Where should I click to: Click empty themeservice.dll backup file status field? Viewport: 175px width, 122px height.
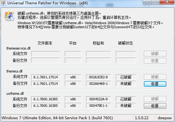(x=126, y=60)
